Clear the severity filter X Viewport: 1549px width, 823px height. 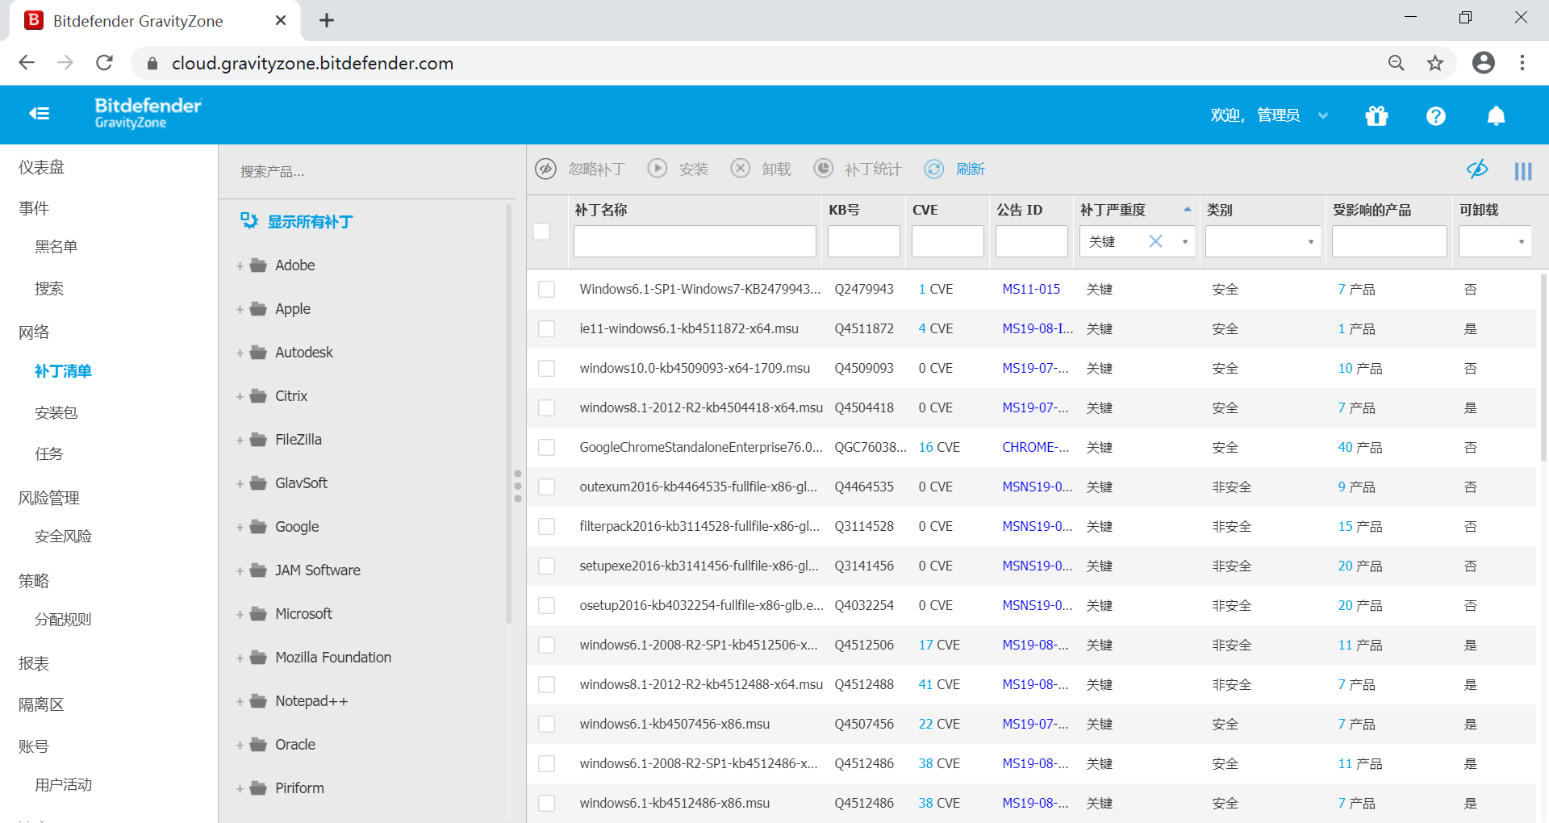click(1155, 241)
